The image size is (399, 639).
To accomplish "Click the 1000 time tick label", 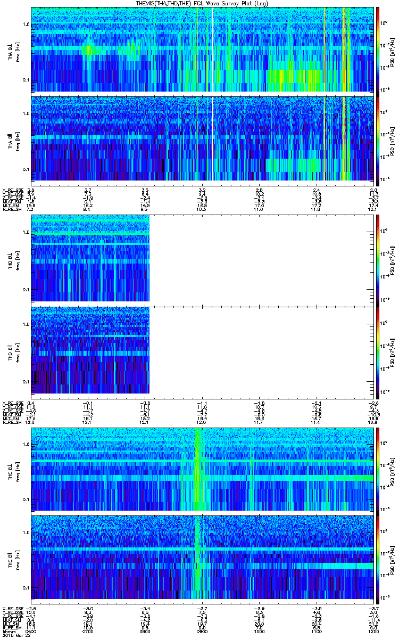I will click(259, 631).
